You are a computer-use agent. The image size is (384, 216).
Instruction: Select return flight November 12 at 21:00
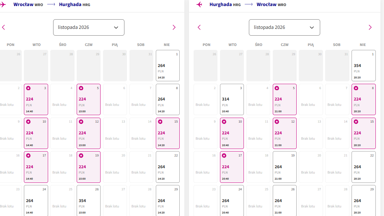(285, 133)
